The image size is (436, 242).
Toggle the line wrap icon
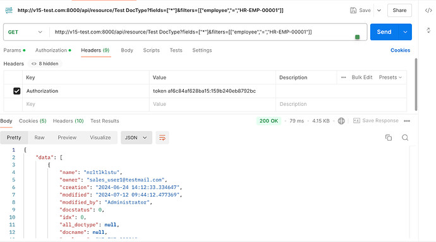pyautogui.click(x=162, y=137)
